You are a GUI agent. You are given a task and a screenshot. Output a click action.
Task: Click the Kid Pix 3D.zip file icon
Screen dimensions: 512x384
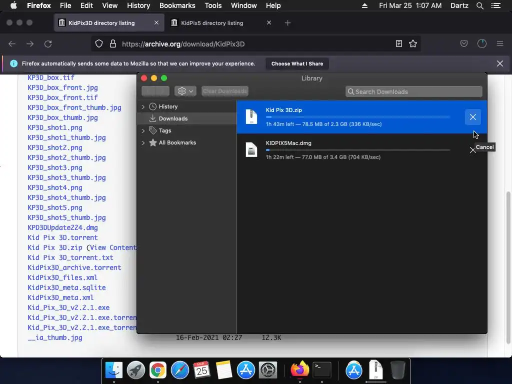point(251,116)
